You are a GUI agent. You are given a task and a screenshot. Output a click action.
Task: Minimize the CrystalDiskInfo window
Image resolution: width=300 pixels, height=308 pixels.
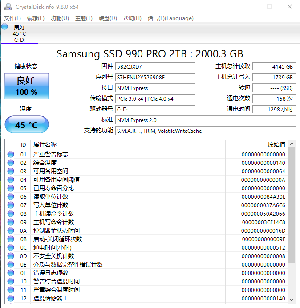(x=249, y=7)
